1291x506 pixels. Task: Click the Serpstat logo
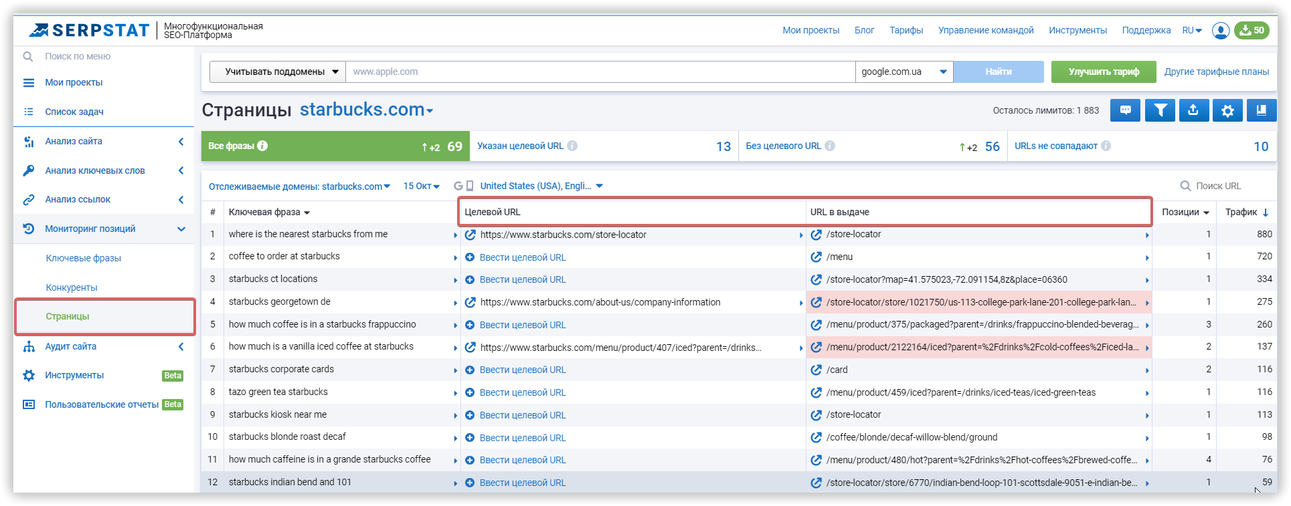point(89,30)
